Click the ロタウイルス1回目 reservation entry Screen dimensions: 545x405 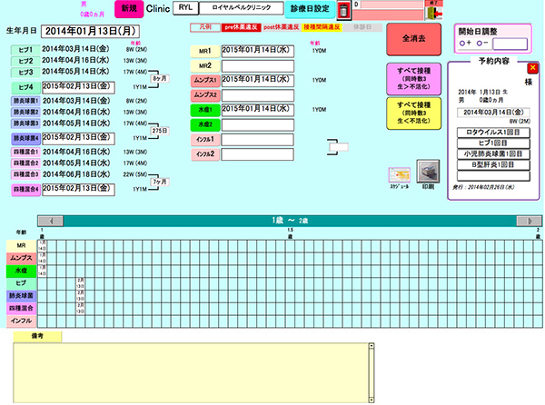coord(493,131)
